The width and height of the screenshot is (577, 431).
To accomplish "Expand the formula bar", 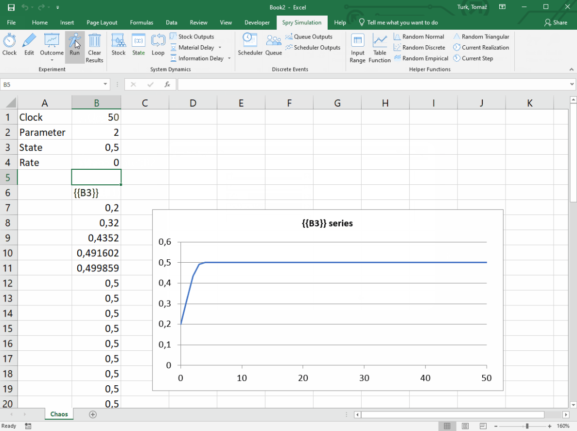I will tap(572, 84).
